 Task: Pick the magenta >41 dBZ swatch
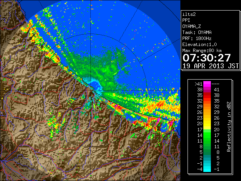point(207,84)
